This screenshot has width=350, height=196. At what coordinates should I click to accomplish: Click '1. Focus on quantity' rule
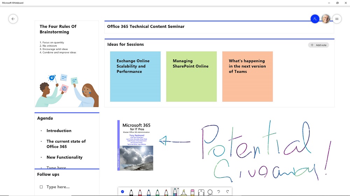(52, 42)
